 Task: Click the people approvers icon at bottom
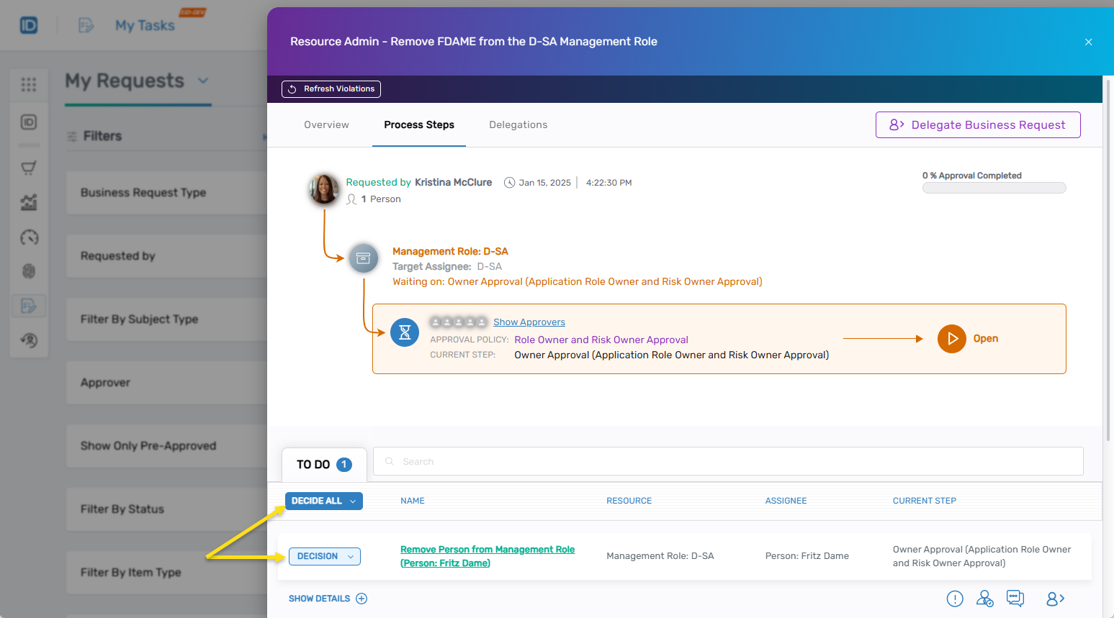coord(984,599)
